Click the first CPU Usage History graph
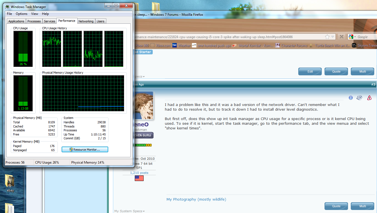The image size is (377, 213). pyautogui.click(x=52, y=49)
